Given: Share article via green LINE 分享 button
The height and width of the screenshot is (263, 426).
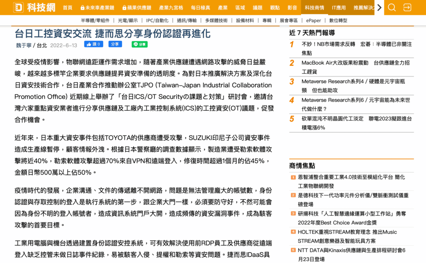Looking at the screenshot, I should click(140, 44).
